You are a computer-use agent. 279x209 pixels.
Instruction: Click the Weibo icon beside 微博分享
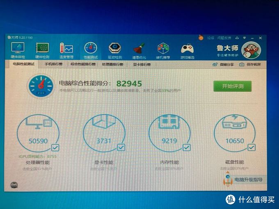[x=215, y=64]
